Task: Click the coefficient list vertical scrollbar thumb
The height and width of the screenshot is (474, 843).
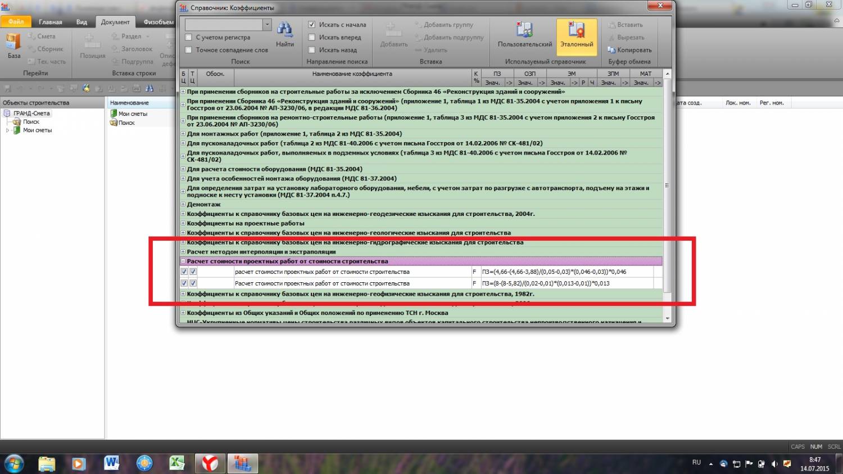Action: coord(667,186)
